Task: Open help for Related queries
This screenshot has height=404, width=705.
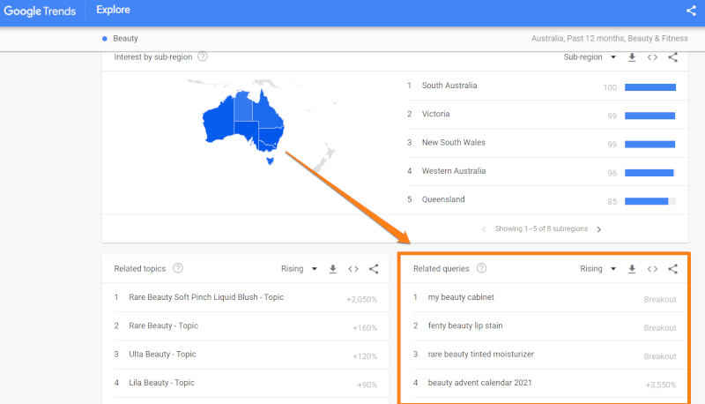Action: [481, 268]
